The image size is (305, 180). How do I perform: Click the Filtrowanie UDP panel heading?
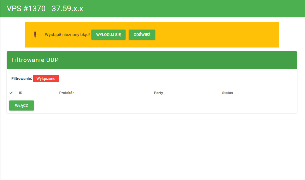pos(35,60)
